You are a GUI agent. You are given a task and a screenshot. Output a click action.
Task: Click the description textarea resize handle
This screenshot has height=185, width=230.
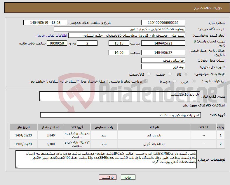tap(41, 100)
